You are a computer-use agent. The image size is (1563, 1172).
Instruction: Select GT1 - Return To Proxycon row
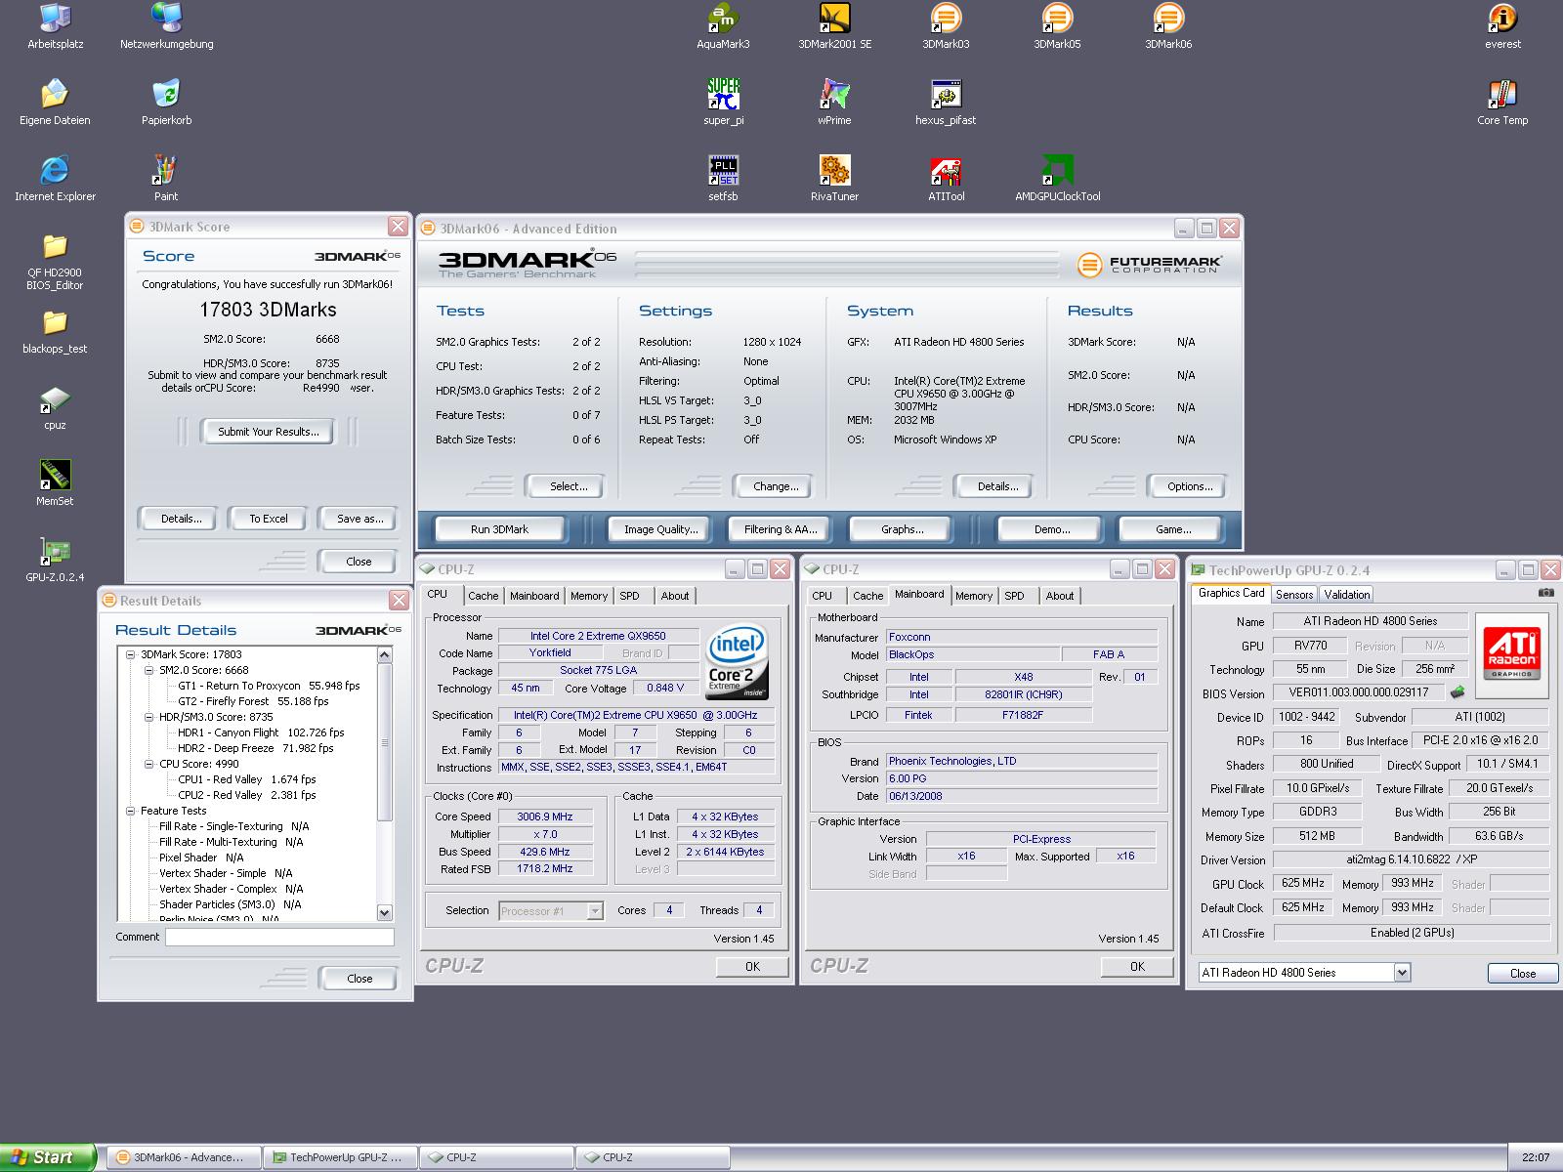point(269,686)
